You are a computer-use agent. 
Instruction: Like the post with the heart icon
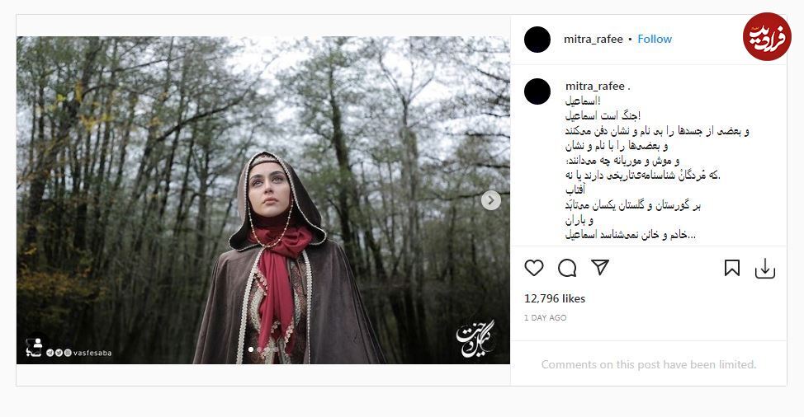coord(534,268)
